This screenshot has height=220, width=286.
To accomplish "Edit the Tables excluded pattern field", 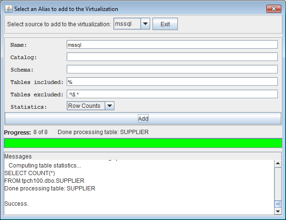I will coord(172,94).
